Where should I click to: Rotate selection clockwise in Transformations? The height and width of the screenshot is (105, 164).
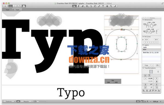[157, 84]
